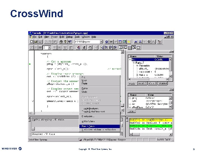Expand the pMsg row in Locals

click(130, 98)
